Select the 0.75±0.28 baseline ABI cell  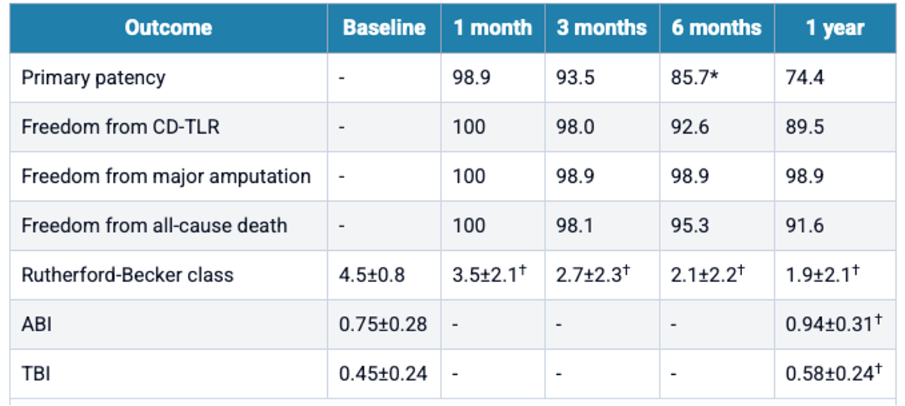[x=383, y=324]
